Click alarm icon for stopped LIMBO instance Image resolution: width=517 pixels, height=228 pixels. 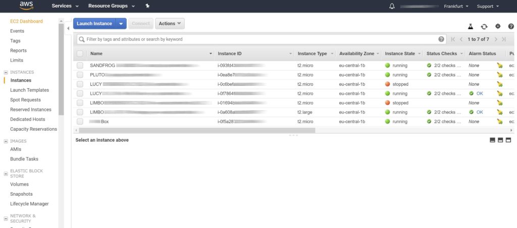click(500, 103)
